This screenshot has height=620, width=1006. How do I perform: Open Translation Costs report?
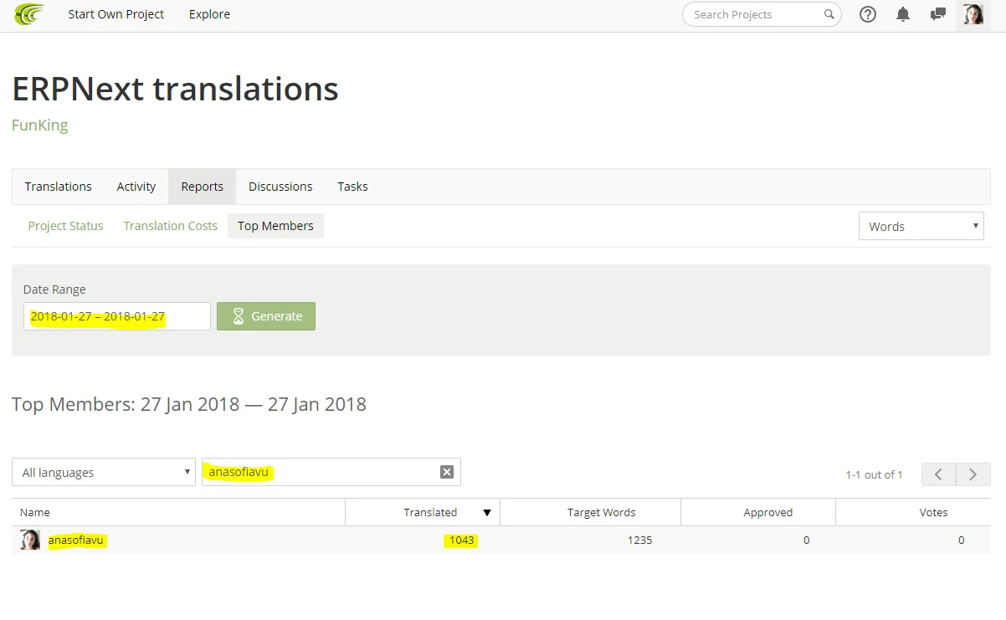[x=171, y=226]
